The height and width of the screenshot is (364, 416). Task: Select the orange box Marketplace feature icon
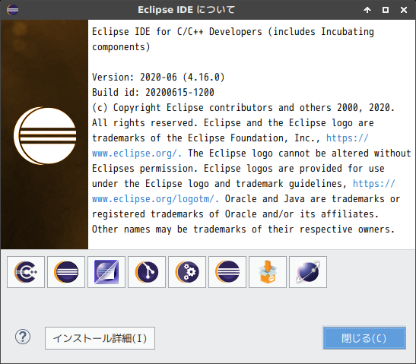[268, 272]
